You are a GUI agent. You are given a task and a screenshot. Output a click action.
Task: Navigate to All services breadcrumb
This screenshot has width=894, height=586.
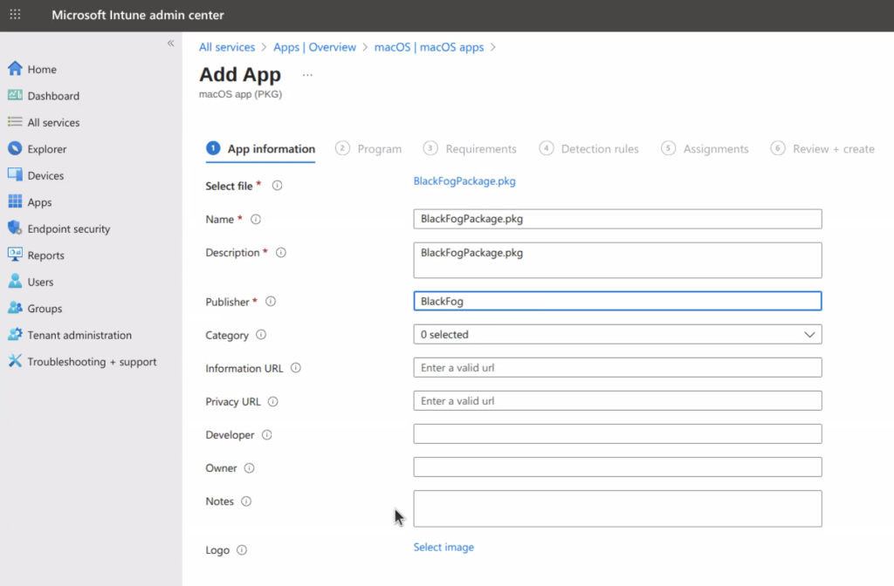(x=227, y=47)
